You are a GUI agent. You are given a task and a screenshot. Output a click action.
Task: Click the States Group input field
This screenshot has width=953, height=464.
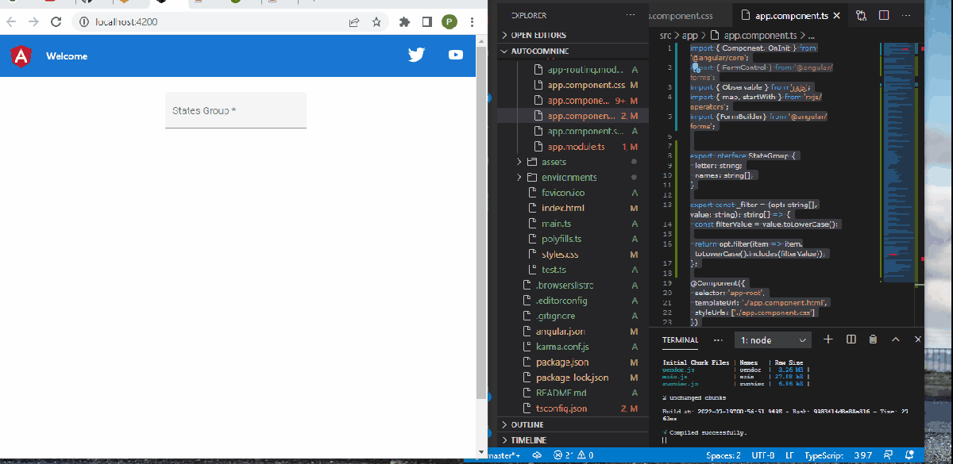(x=235, y=111)
